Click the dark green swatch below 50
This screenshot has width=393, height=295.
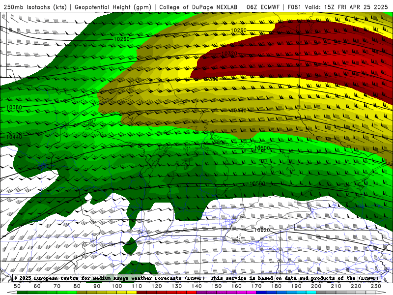click(x=22, y=293)
